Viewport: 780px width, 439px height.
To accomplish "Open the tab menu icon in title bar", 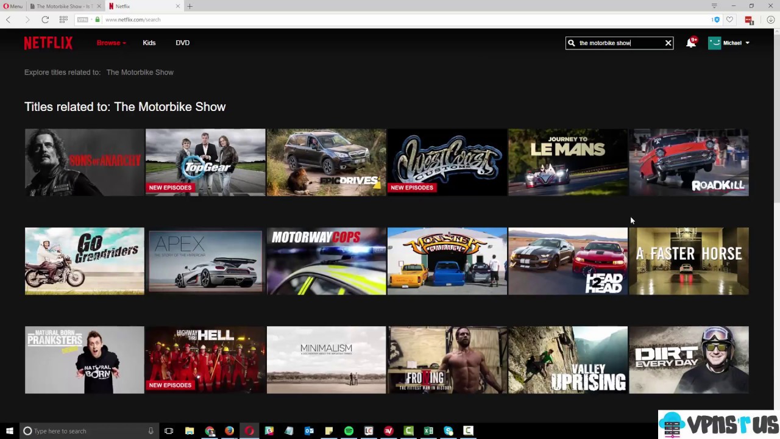I will point(714,6).
